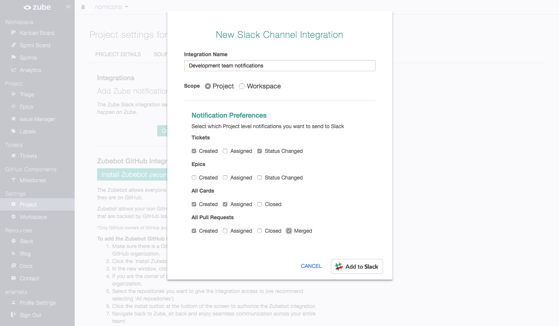The image size is (559, 326).
Task: Open Issue Manager in sidebar
Action: tap(37, 119)
